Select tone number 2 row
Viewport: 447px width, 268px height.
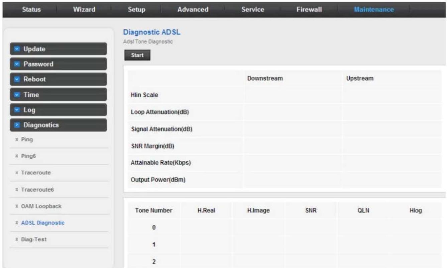(285, 260)
